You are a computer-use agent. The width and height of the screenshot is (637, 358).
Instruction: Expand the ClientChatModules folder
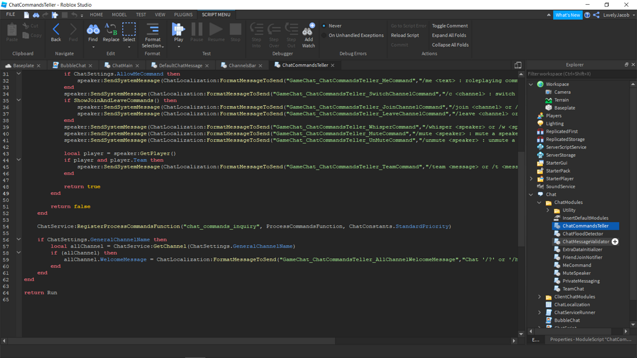[x=539, y=297]
